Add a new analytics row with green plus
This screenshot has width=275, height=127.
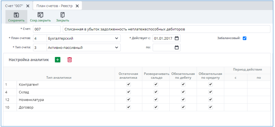[x=57, y=60]
